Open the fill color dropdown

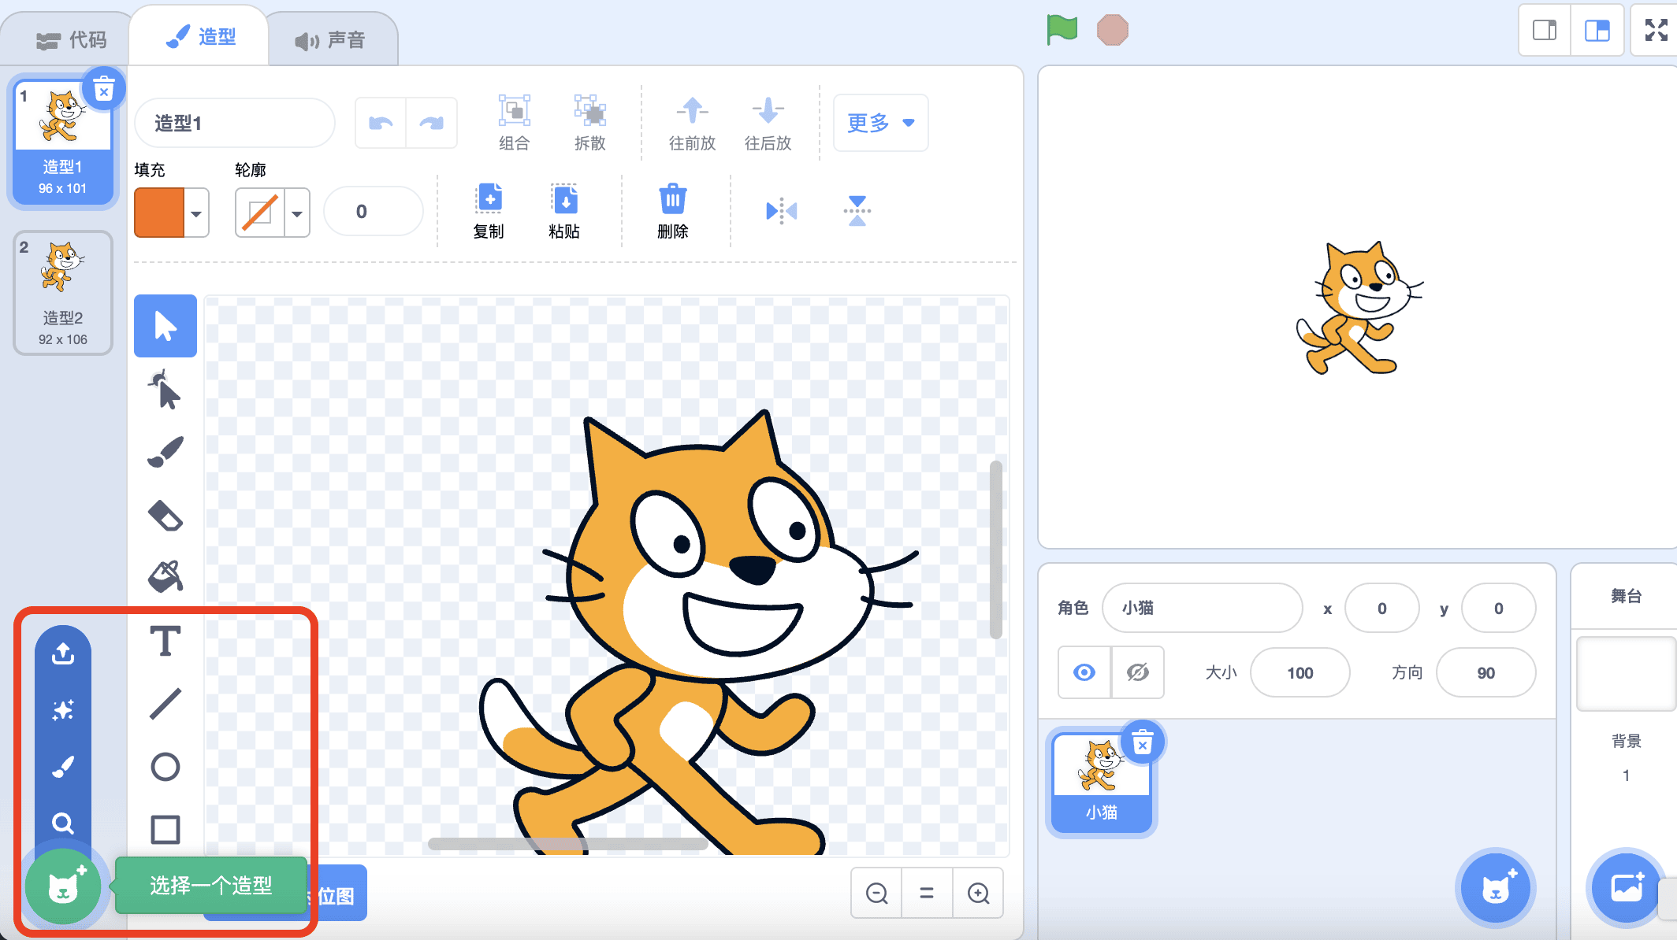pos(196,213)
